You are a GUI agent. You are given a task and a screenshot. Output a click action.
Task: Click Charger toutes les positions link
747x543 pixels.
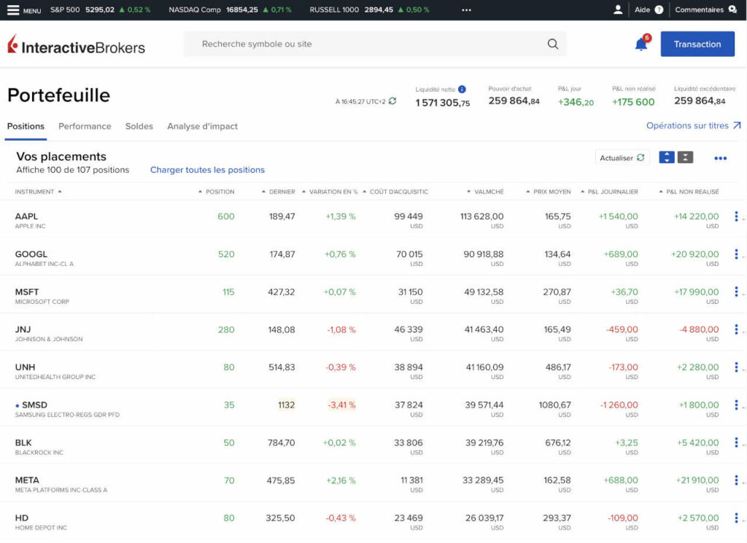[x=207, y=170]
